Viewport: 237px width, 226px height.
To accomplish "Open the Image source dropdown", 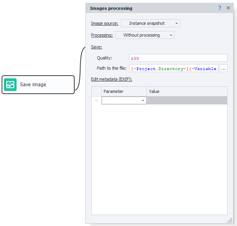I will pos(150,23).
